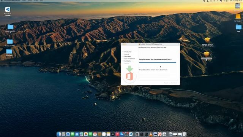
Task: Select the junk folder on desktop
Action: (x=238, y=27)
